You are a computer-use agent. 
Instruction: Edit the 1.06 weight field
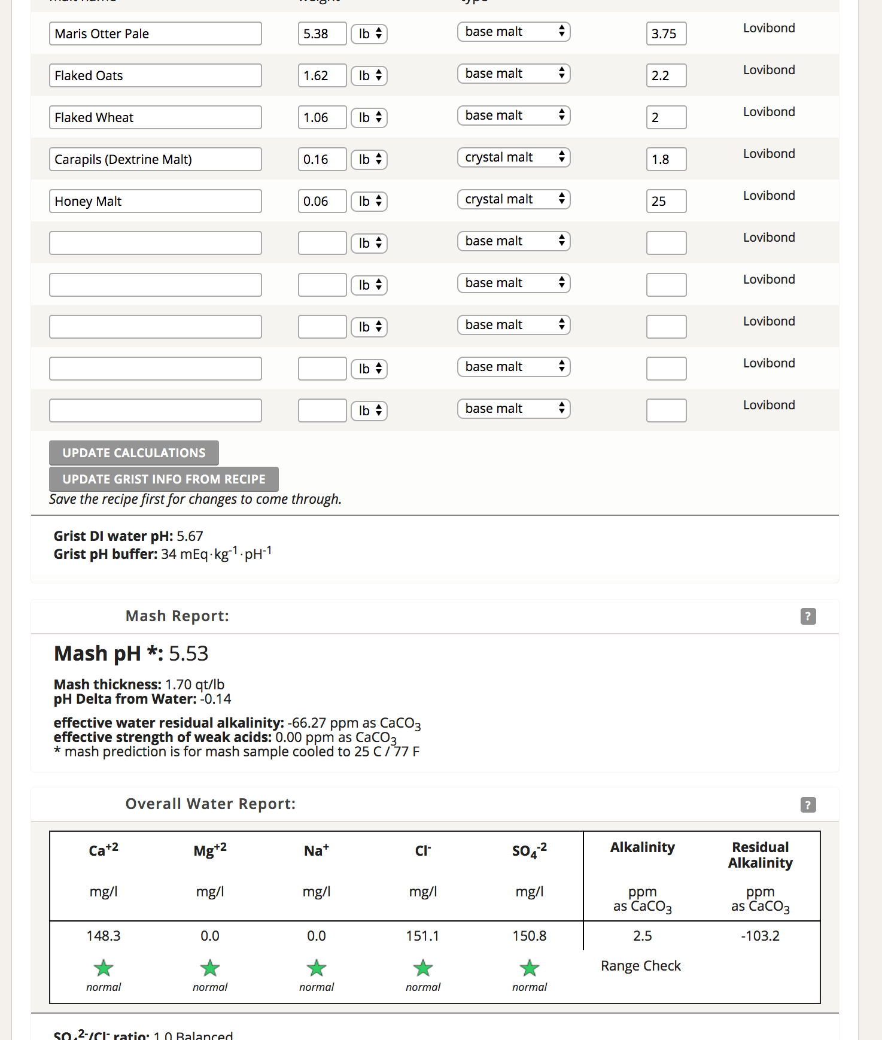coord(323,117)
